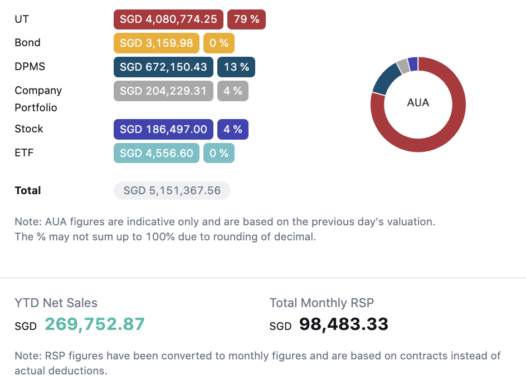Screen dimensions: 526x385
Task: Click the Total amount SGD 5,151,367.56 pill
Action: pyautogui.click(x=172, y=191)
